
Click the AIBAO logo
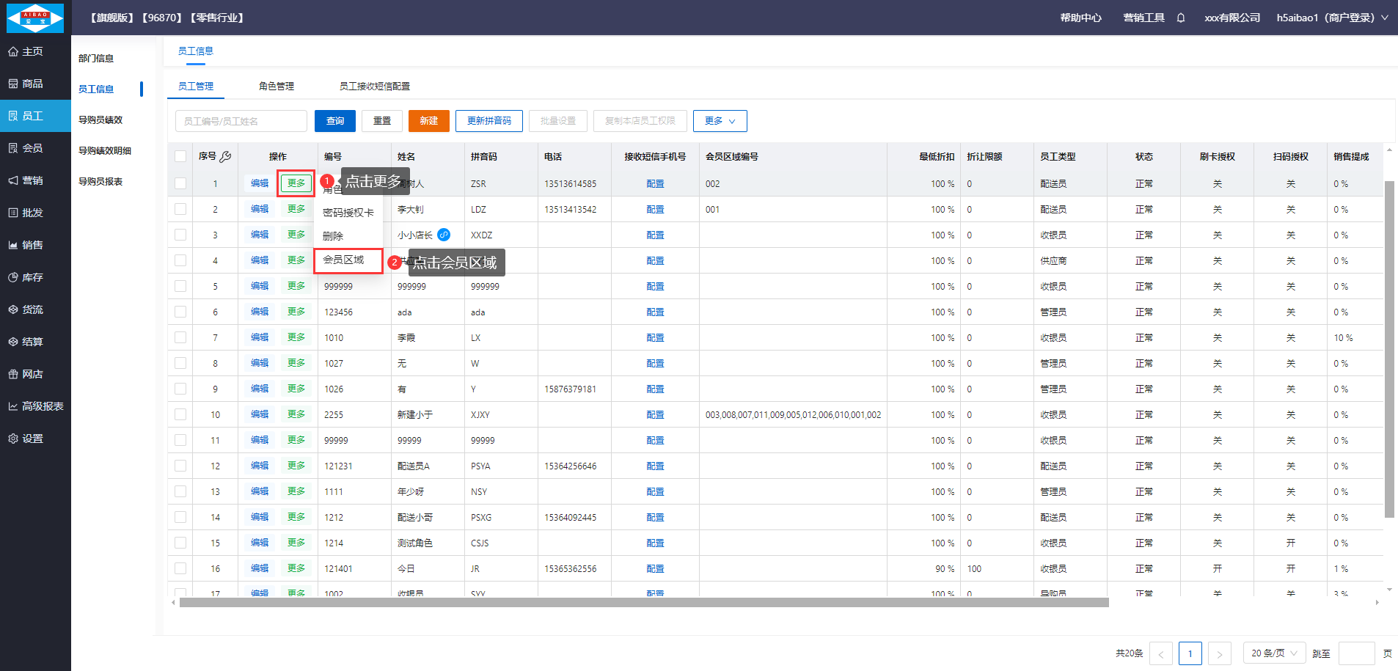pyautogui.click(x=35, y=18)
